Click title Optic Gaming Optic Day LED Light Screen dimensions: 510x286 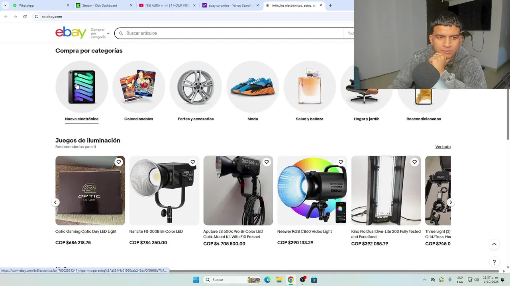(86, 232)
